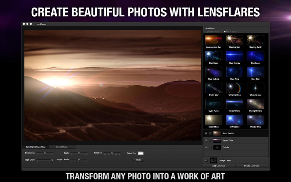The width and height of the screenshot is (291, 182).
Task: Enable the Sort by Color radio button
Action: tap(225, 32)
